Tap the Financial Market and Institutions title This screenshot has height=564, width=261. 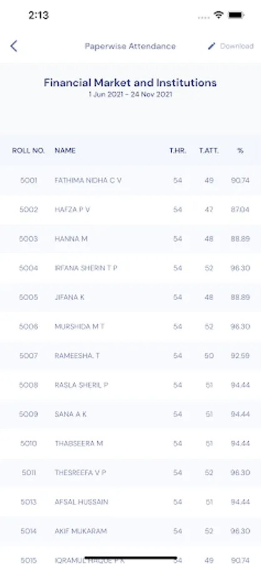click(x=130, y=83)
